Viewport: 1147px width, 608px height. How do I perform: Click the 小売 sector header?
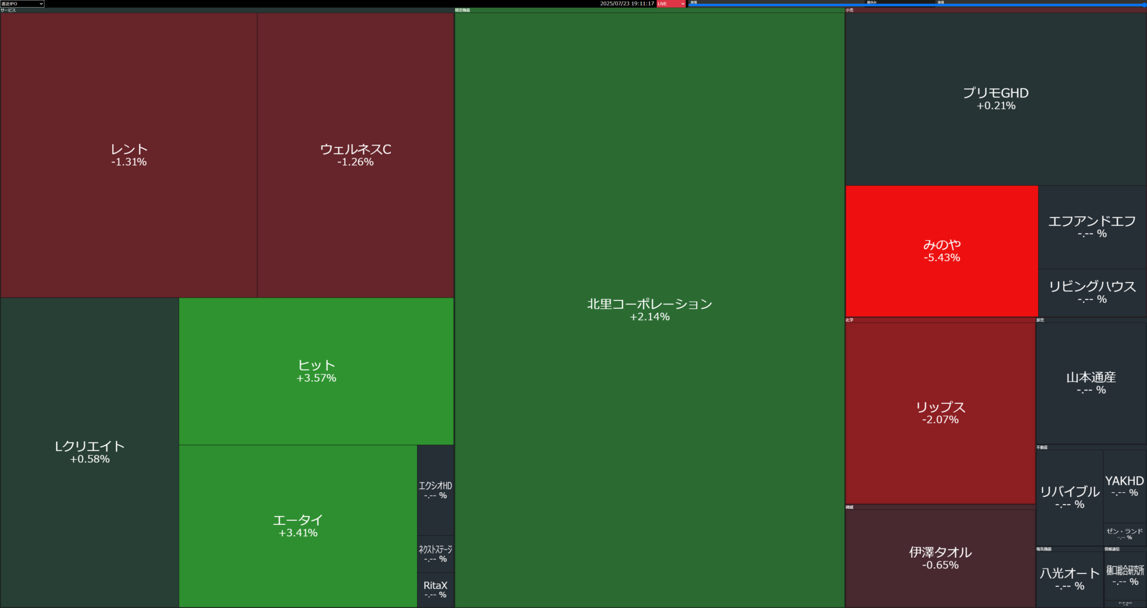[x=996, y=10]
